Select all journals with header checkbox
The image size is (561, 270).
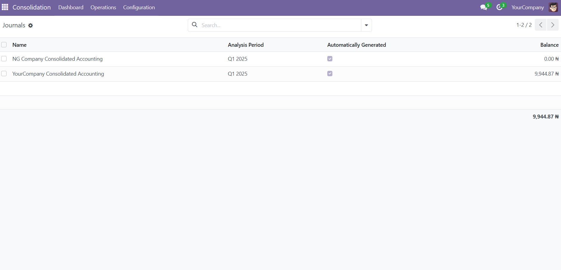click(4, 45)
